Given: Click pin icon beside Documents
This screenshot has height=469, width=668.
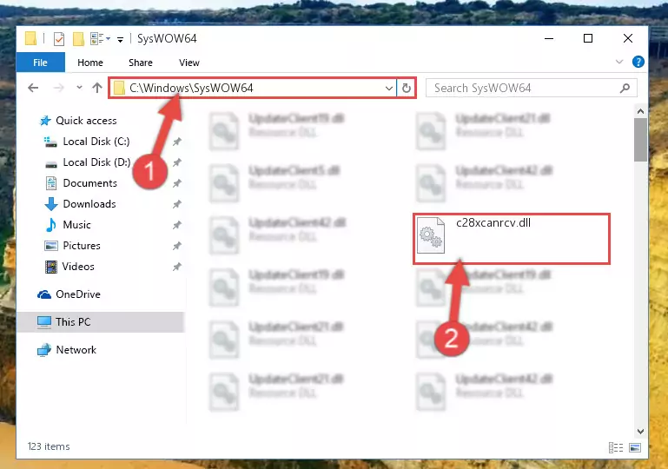Looking at the screenshot, I should tap(177, 183).
